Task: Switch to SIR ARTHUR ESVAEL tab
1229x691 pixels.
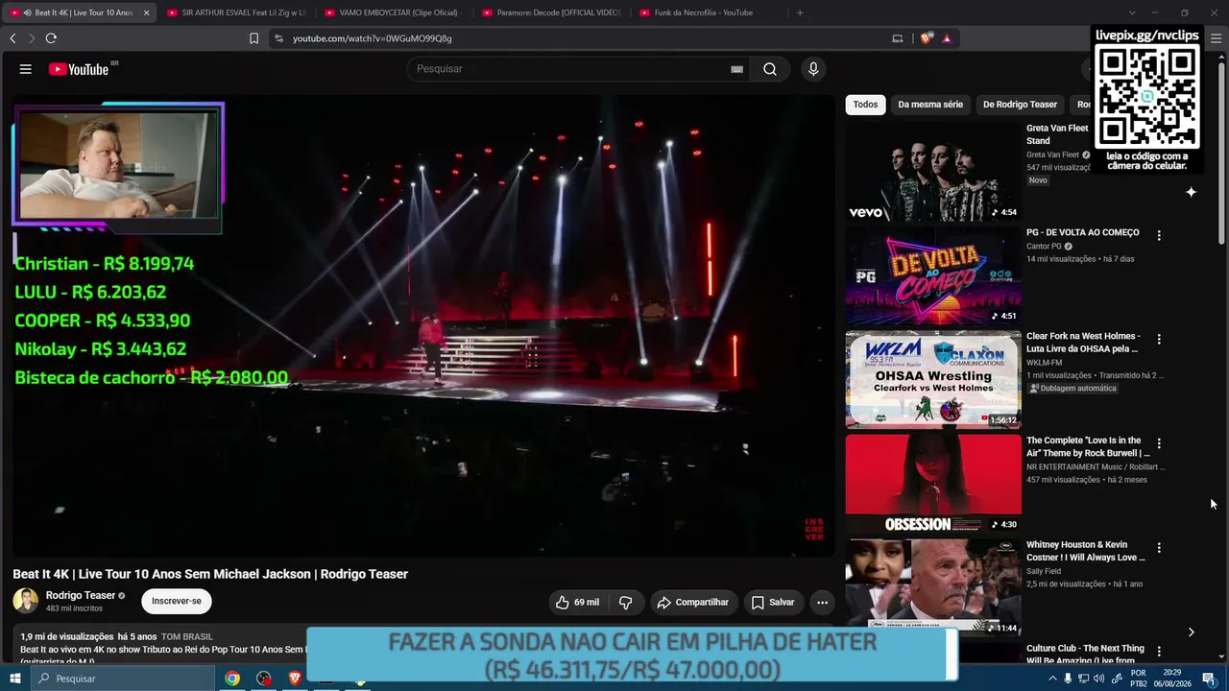Action: point(236,12)
